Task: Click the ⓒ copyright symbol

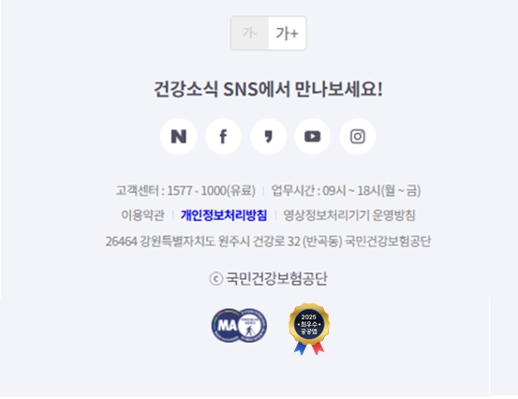Action: (215, 279)
